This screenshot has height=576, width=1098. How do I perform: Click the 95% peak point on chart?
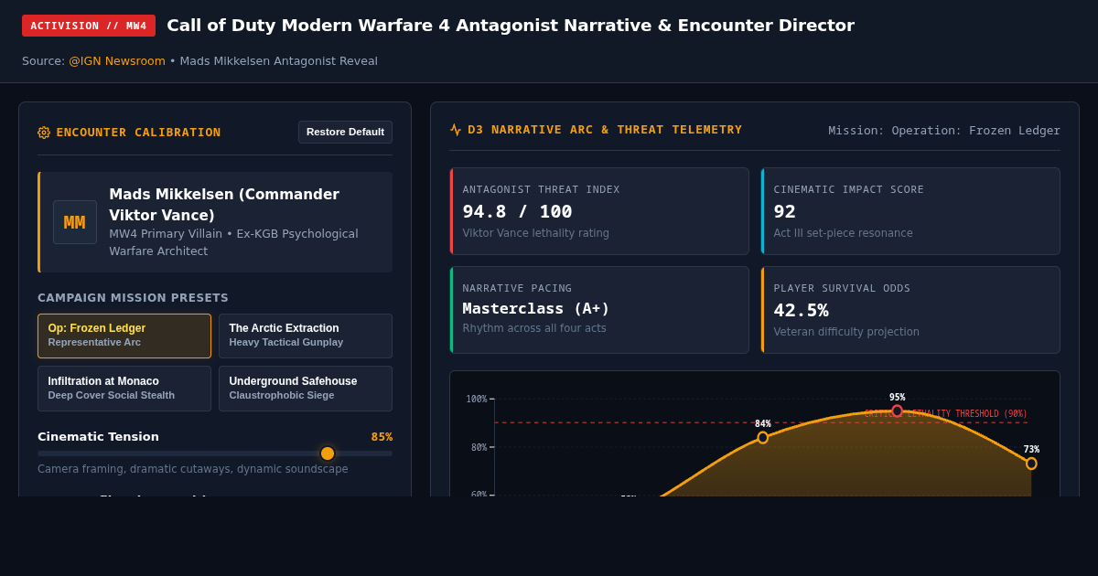[x=897, y=411]
